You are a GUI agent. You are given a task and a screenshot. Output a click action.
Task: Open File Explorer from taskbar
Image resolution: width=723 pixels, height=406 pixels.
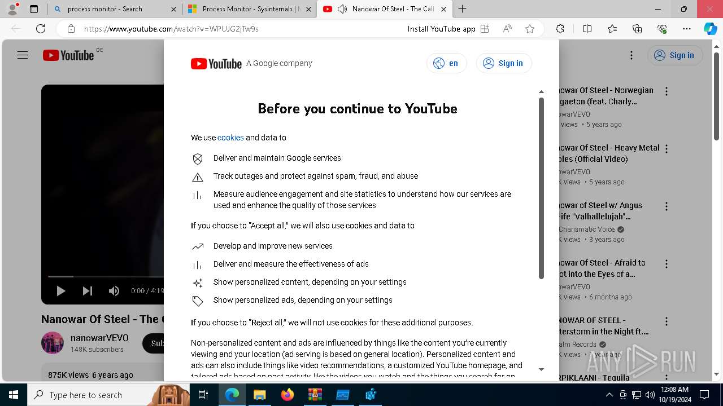pos(260,395)
